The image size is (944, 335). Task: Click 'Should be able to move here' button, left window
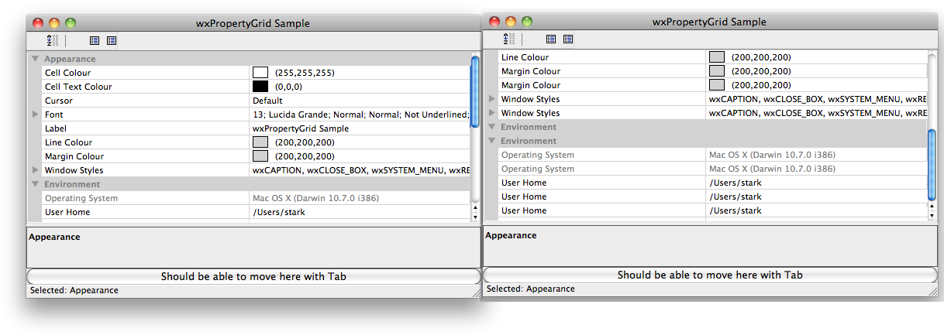(253, 276)
